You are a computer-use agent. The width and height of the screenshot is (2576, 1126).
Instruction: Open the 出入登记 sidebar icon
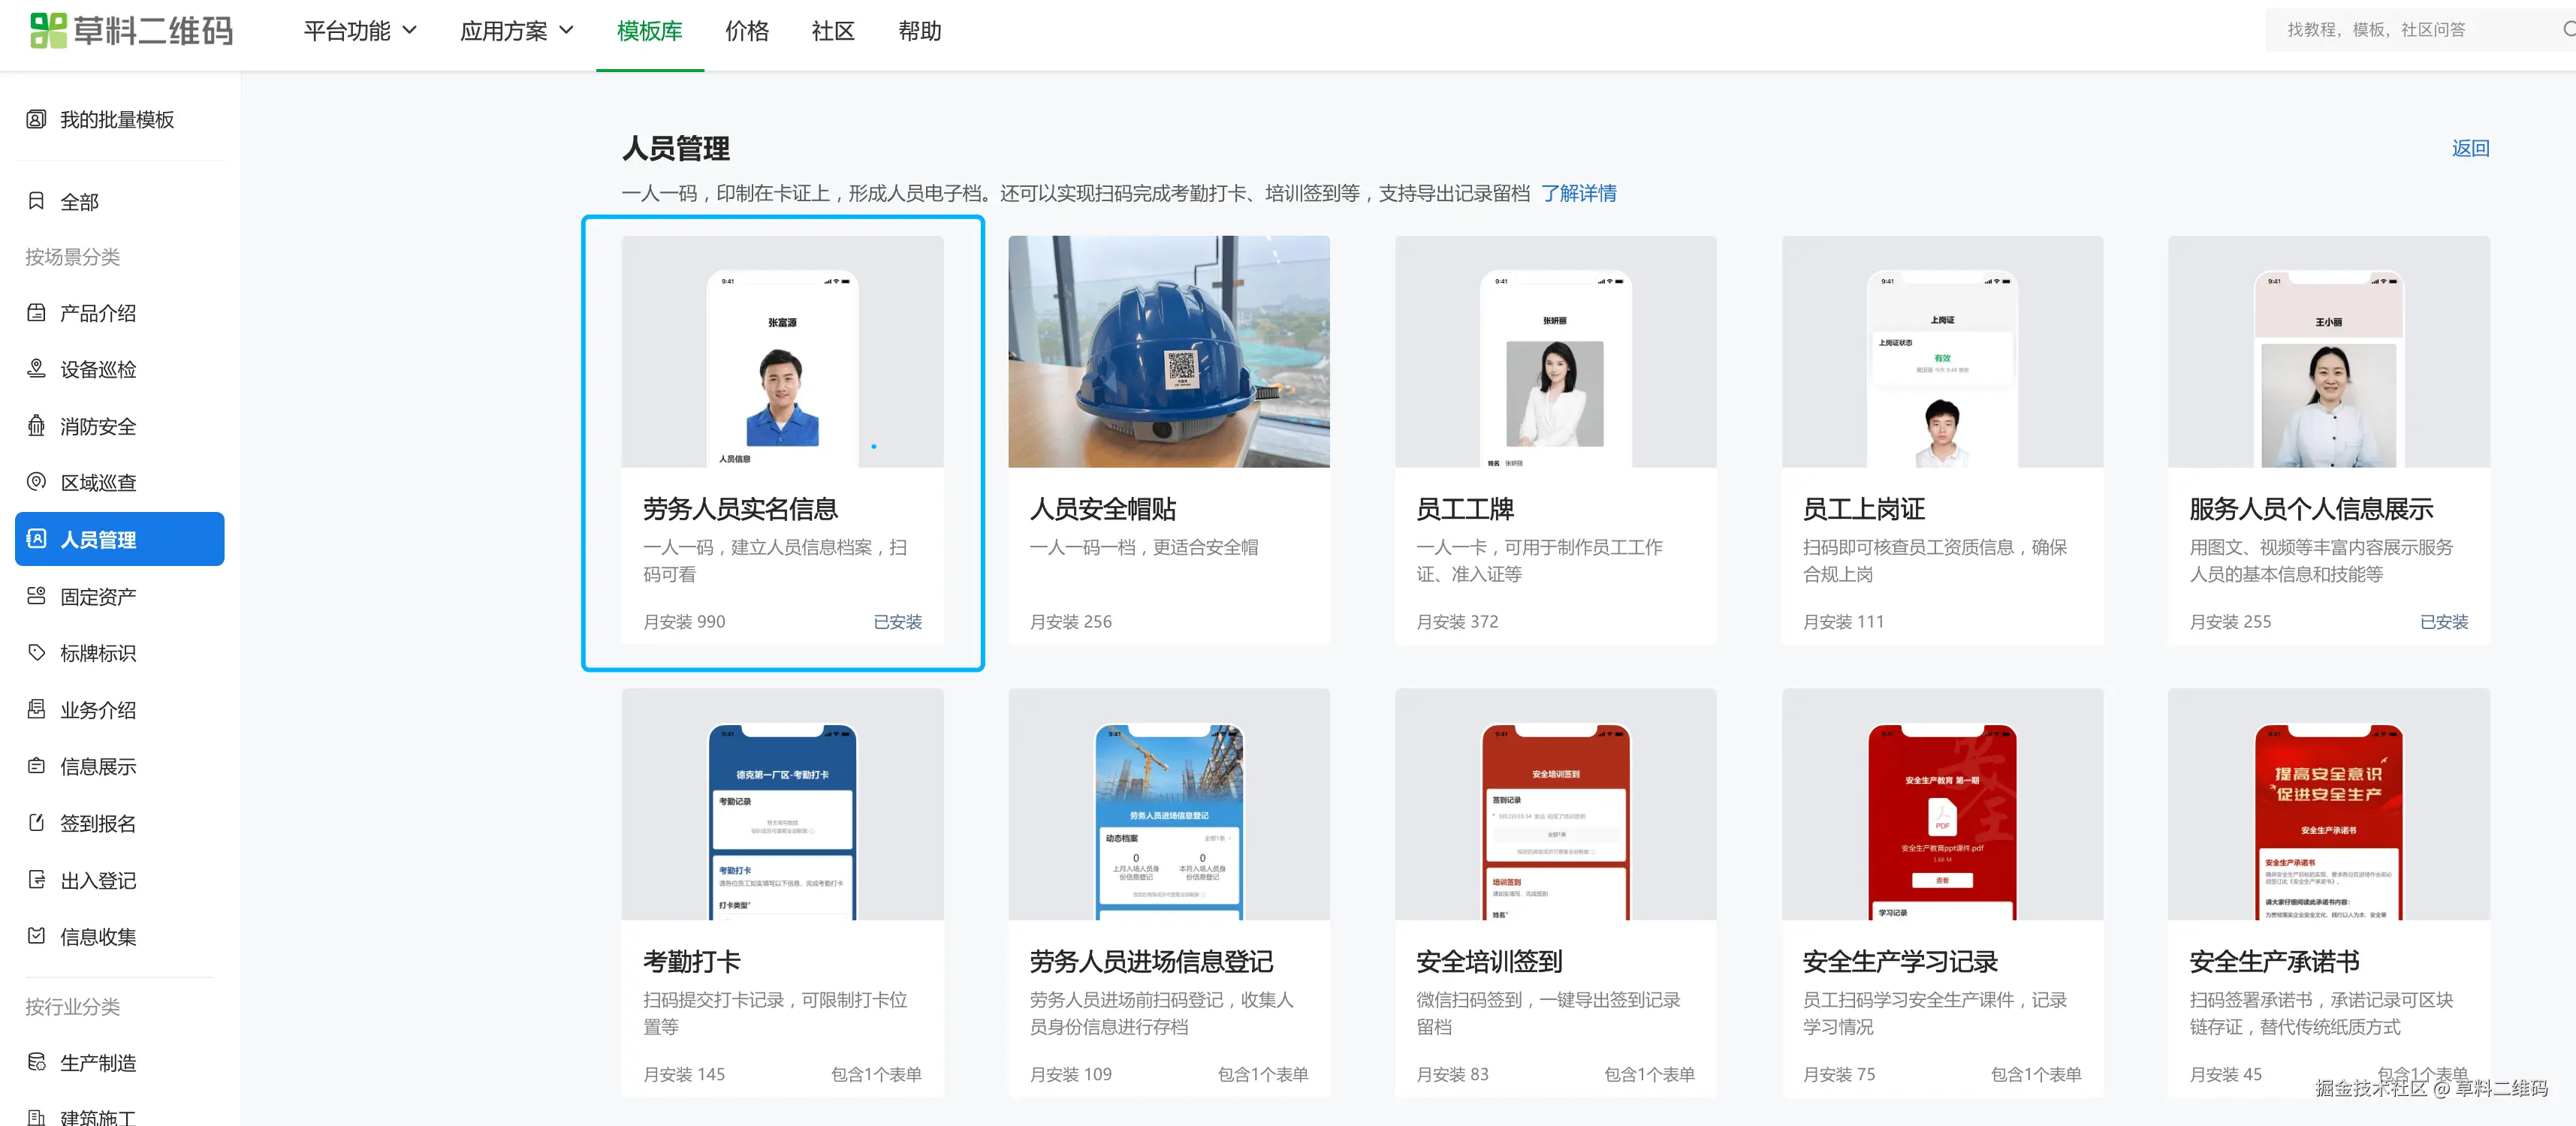(36, 881)
